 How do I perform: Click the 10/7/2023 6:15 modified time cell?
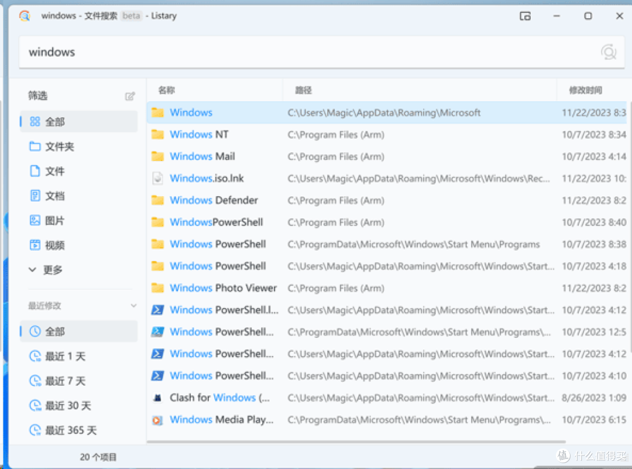point(594,420)
